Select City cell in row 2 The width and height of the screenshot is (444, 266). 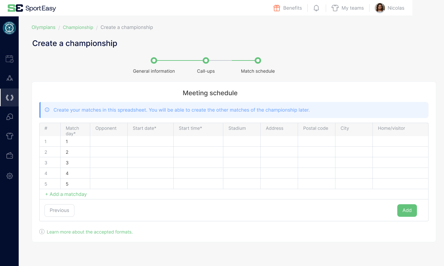point(354,152)
